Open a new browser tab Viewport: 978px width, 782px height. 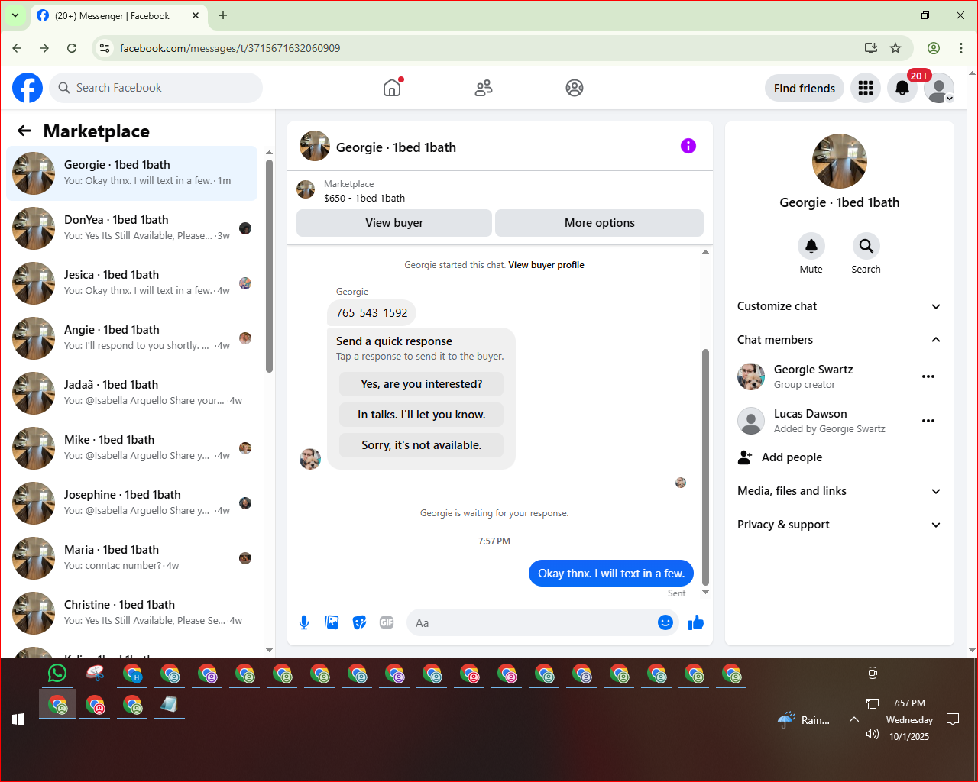point(223,15)
